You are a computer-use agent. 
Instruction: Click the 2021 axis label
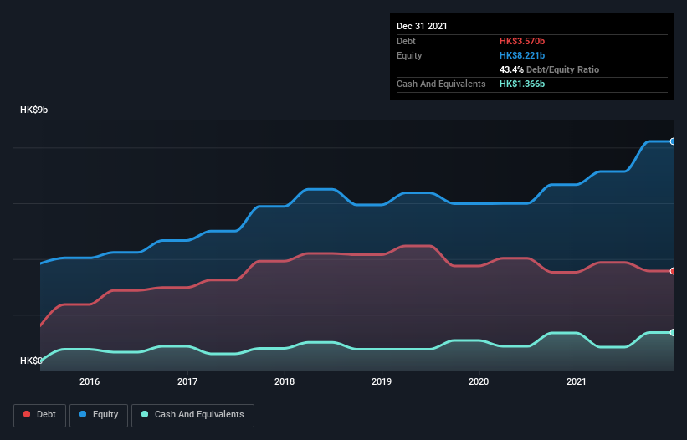click(x=577, y=381)
